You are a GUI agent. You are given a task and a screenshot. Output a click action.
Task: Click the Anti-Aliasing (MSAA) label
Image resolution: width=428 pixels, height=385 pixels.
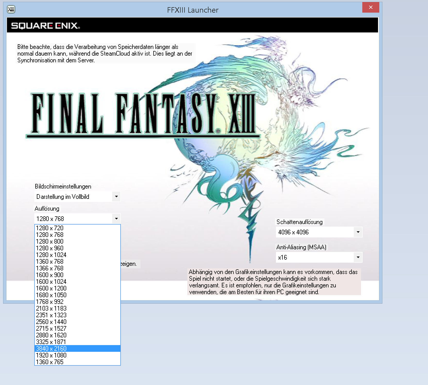pos(301,247)
